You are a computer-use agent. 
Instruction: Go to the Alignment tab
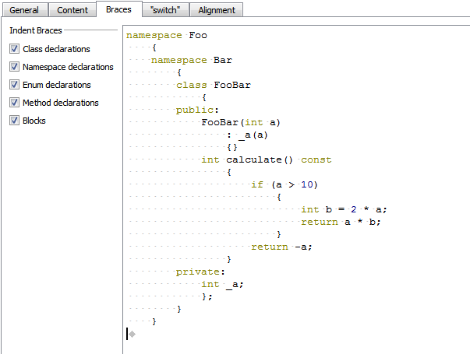217,10
